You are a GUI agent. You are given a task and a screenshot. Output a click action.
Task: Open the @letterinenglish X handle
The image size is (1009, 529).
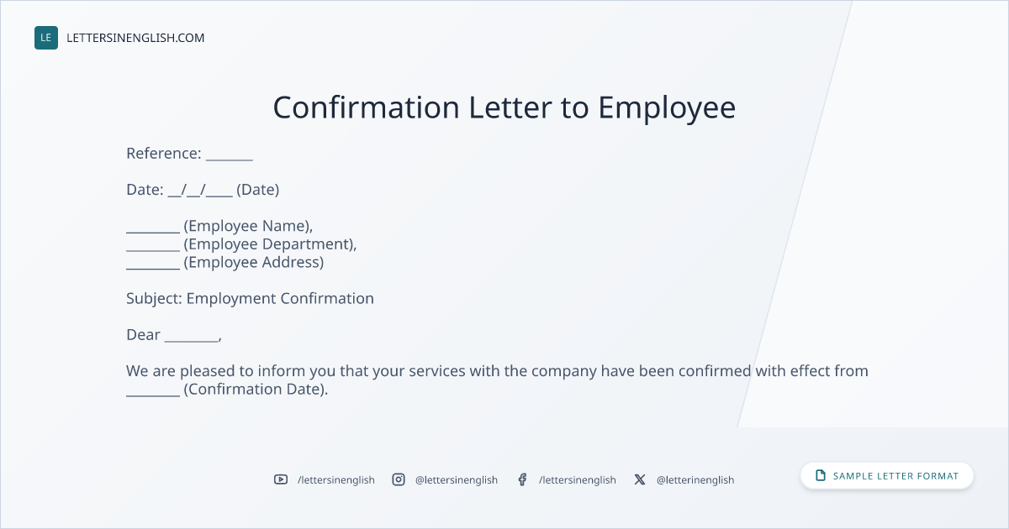695,479
